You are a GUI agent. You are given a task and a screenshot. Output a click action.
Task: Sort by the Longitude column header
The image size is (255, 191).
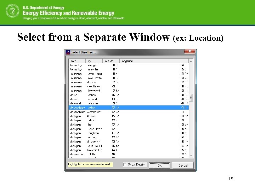tap(154, 61)
